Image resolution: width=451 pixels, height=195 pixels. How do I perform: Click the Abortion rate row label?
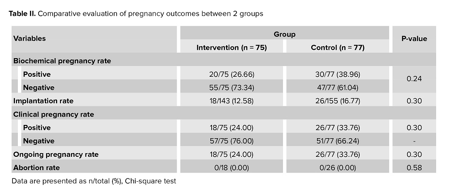tap(37, 168)
